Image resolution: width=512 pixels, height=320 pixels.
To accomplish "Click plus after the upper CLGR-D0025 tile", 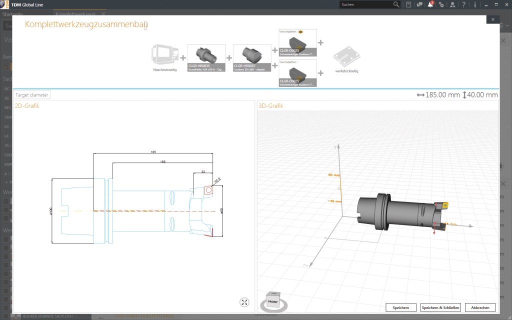I will [x=320, y=43].
